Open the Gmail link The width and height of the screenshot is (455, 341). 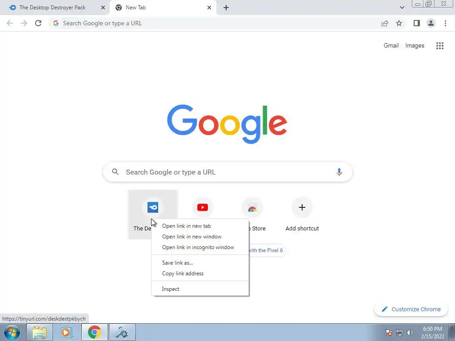click(x=391, y=46)
